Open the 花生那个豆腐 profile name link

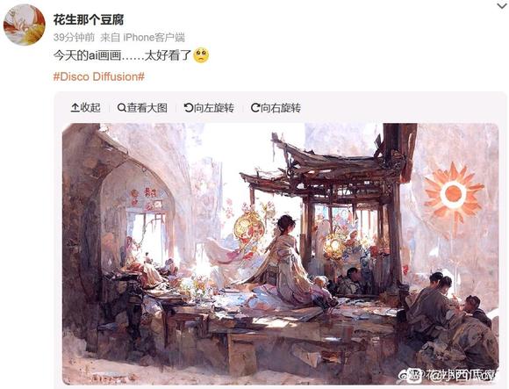pos(89,20)
